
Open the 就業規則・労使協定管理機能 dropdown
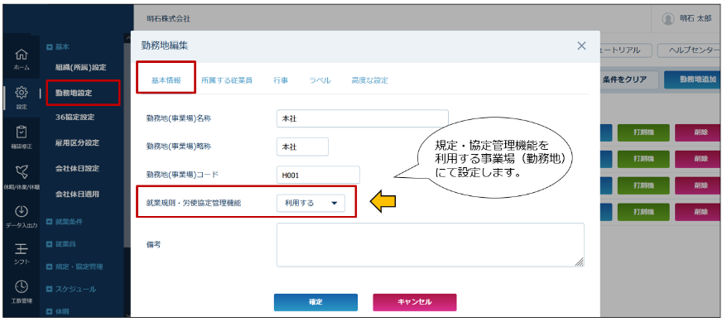311,203
